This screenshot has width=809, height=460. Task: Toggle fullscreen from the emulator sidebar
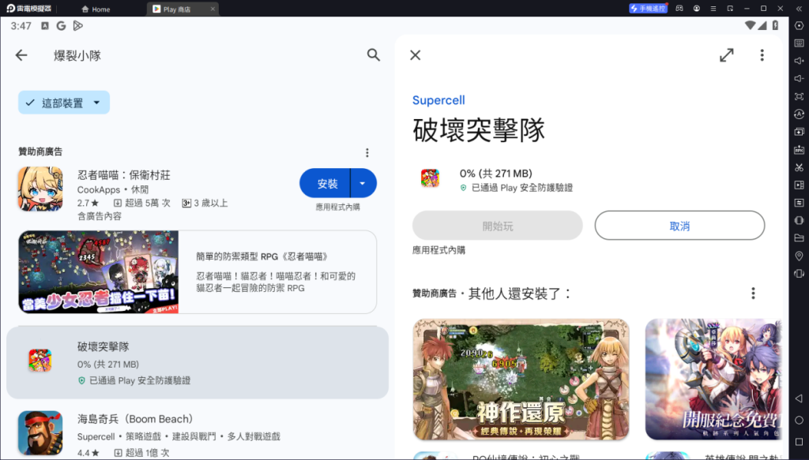pos(800,96)
